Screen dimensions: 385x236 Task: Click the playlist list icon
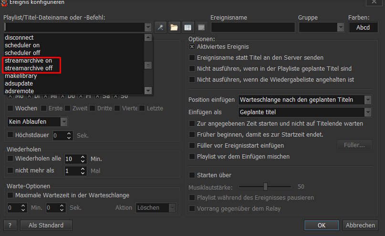[187, 27]
